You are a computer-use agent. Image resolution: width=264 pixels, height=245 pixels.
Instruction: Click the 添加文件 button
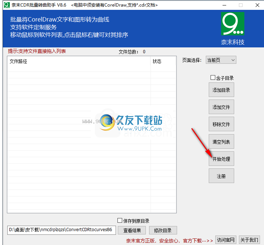pos(221,107)
